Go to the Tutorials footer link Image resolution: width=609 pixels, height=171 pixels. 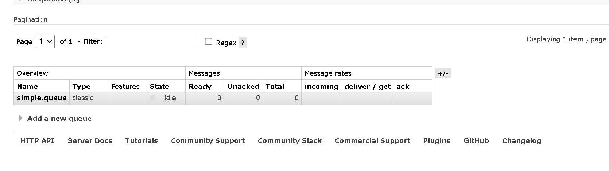141,141
